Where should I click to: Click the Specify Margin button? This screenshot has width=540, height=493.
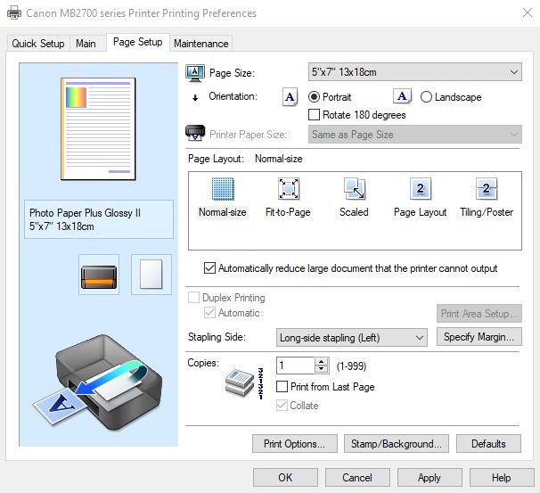tap(479, 337)
